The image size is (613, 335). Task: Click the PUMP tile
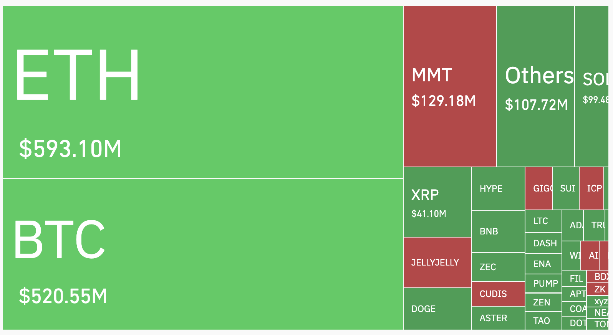coord(543,284)
